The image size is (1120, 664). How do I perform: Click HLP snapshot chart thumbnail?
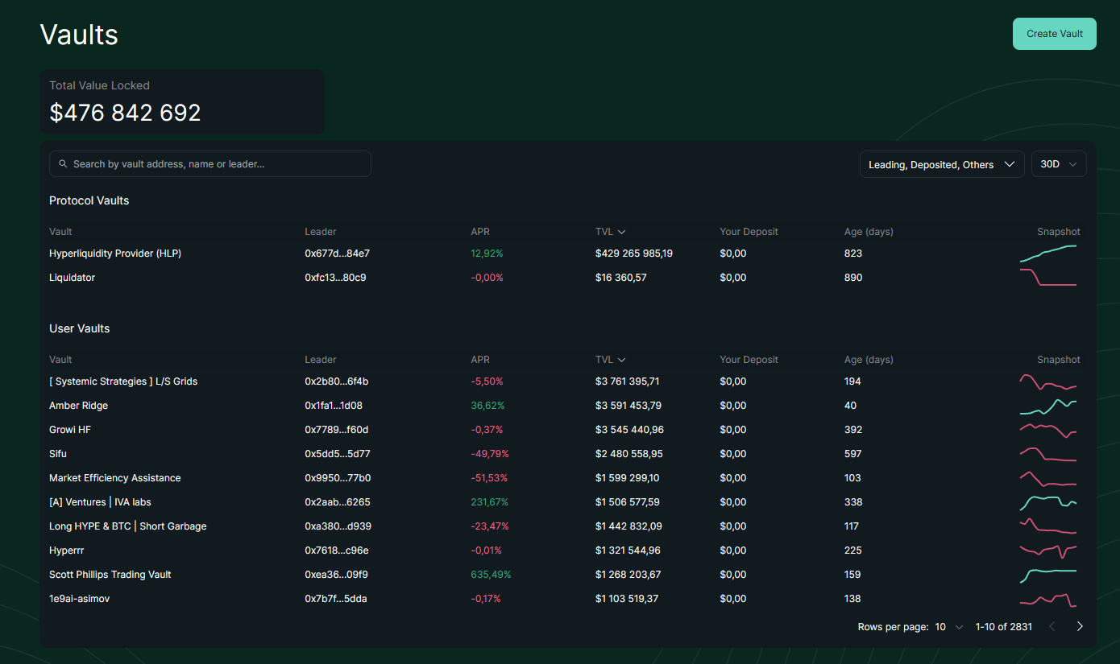[1048, 254]
